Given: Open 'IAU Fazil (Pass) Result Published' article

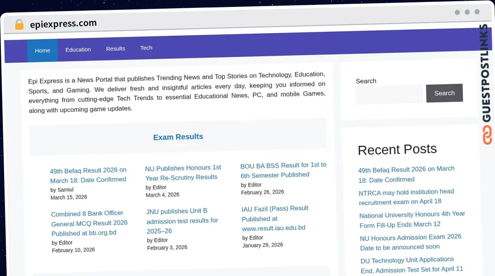Looking at the screenshot, I should click(275, 218).
